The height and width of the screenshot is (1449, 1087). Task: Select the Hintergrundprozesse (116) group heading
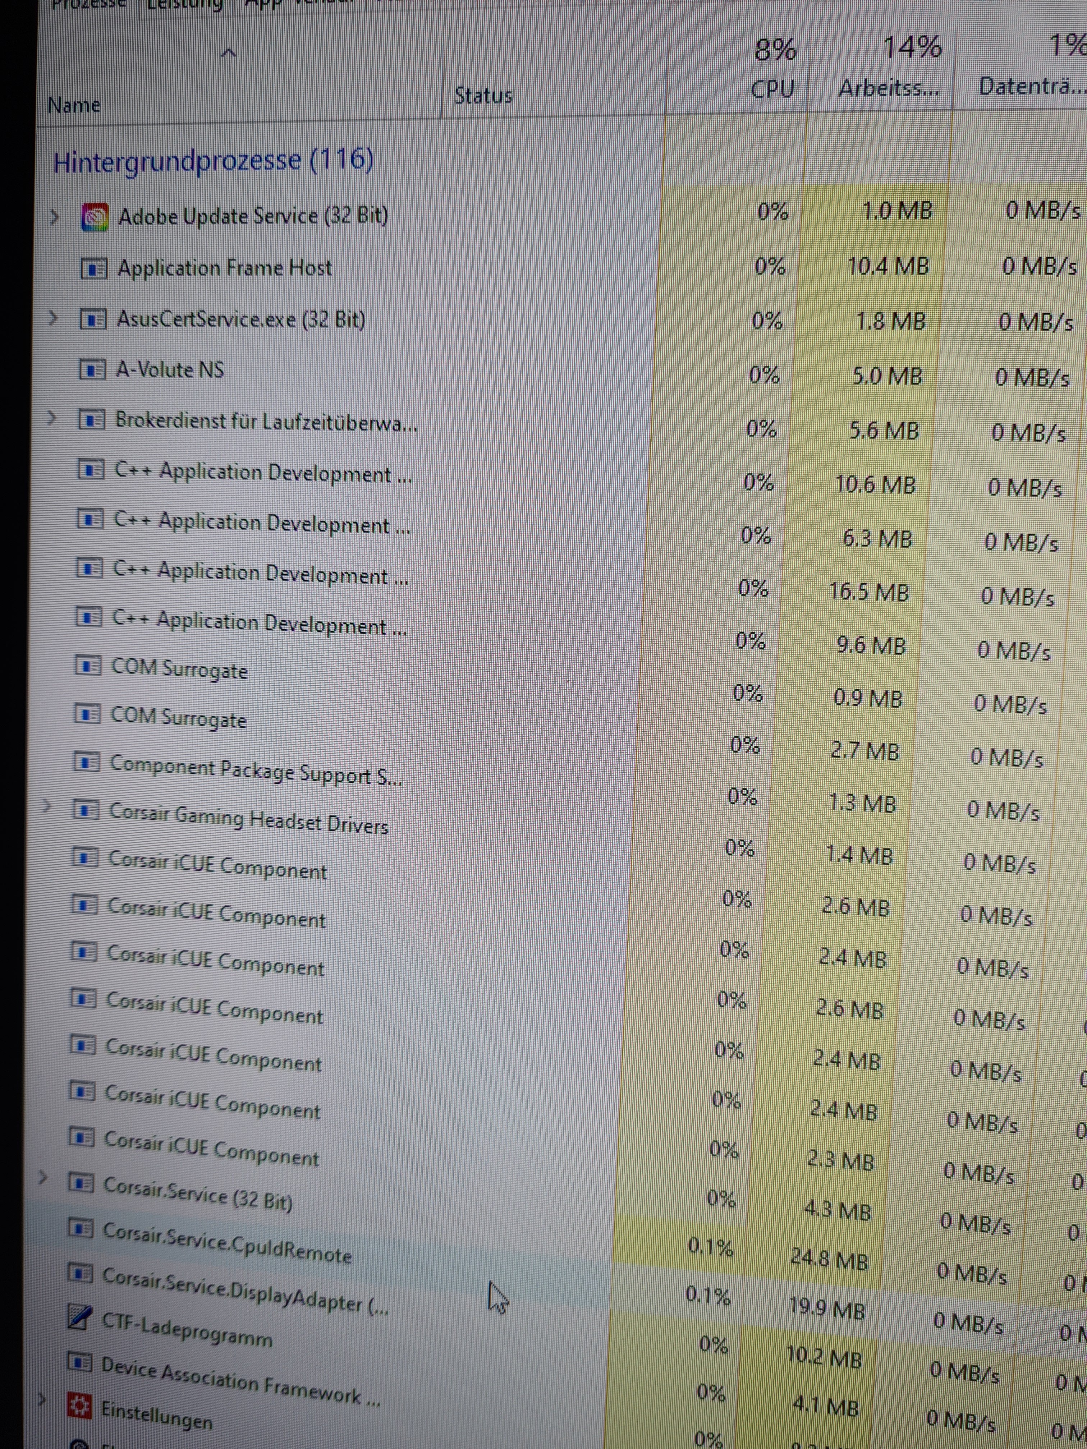(x=214, y=161)
